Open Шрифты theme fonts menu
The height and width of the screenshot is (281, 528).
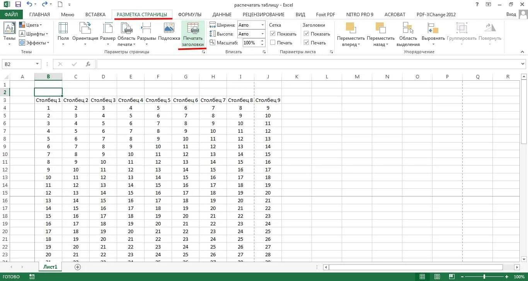(x=34, y=34)
